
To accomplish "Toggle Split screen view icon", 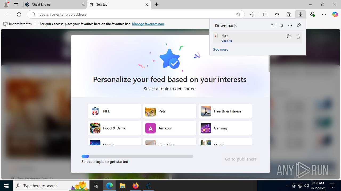I will point(265,14).
